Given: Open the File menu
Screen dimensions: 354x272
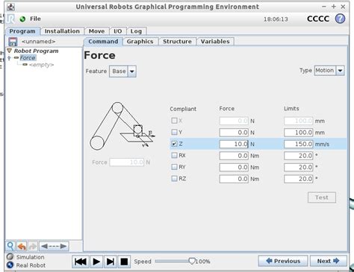Looking at the screenshot, I should click(x=35, y=19).
